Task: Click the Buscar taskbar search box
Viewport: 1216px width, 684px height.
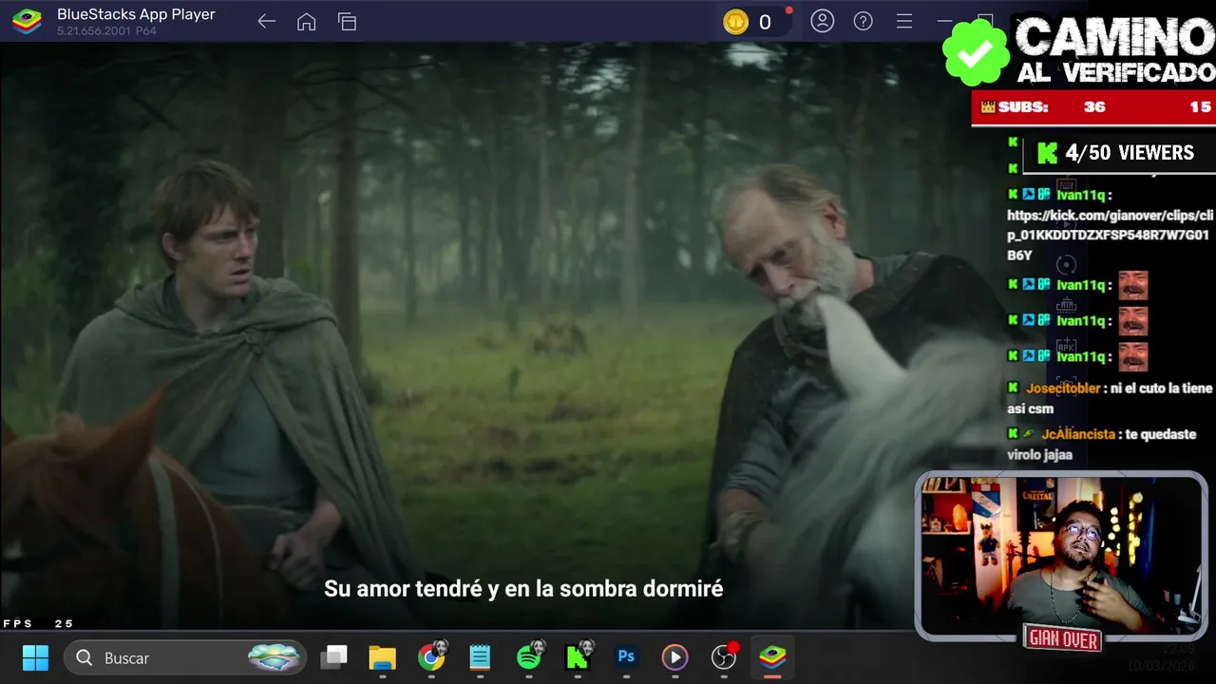Action: coord(185,657)
